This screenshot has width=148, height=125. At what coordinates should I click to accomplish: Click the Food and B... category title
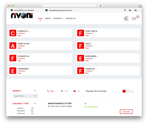click(x=92, y=31)
